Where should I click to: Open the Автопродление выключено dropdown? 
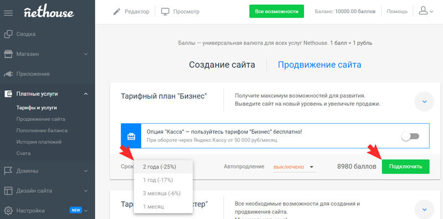[294, 167]
